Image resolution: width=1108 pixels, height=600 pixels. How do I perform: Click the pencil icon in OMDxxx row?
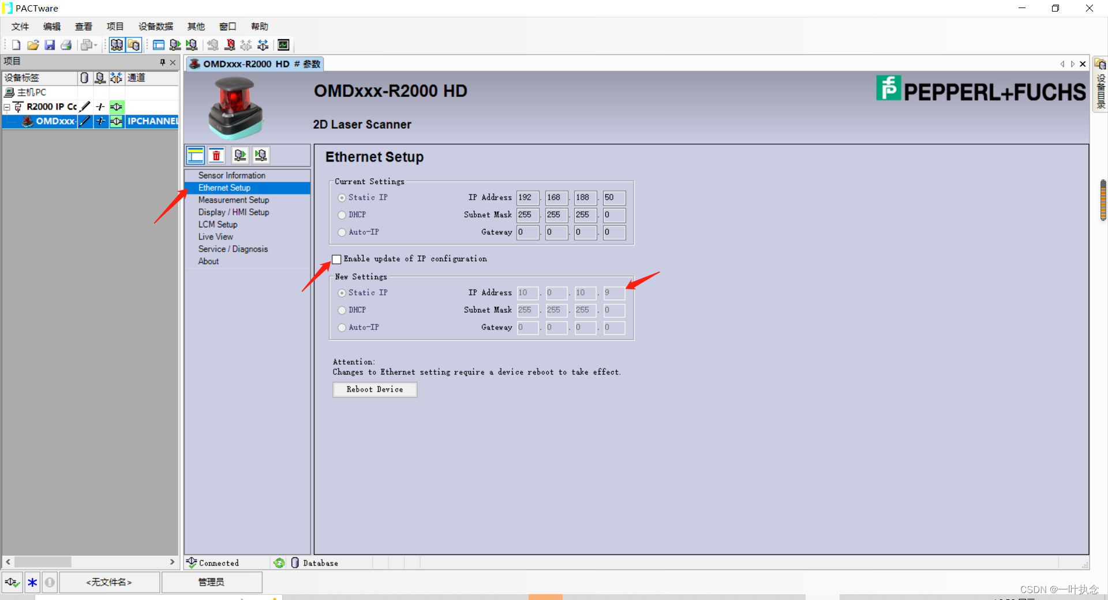(x=85, y=121)
